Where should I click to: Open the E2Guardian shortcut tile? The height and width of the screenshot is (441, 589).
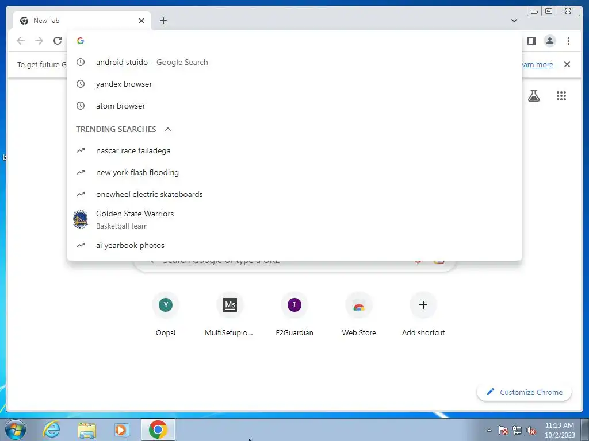tap(294, 314)
